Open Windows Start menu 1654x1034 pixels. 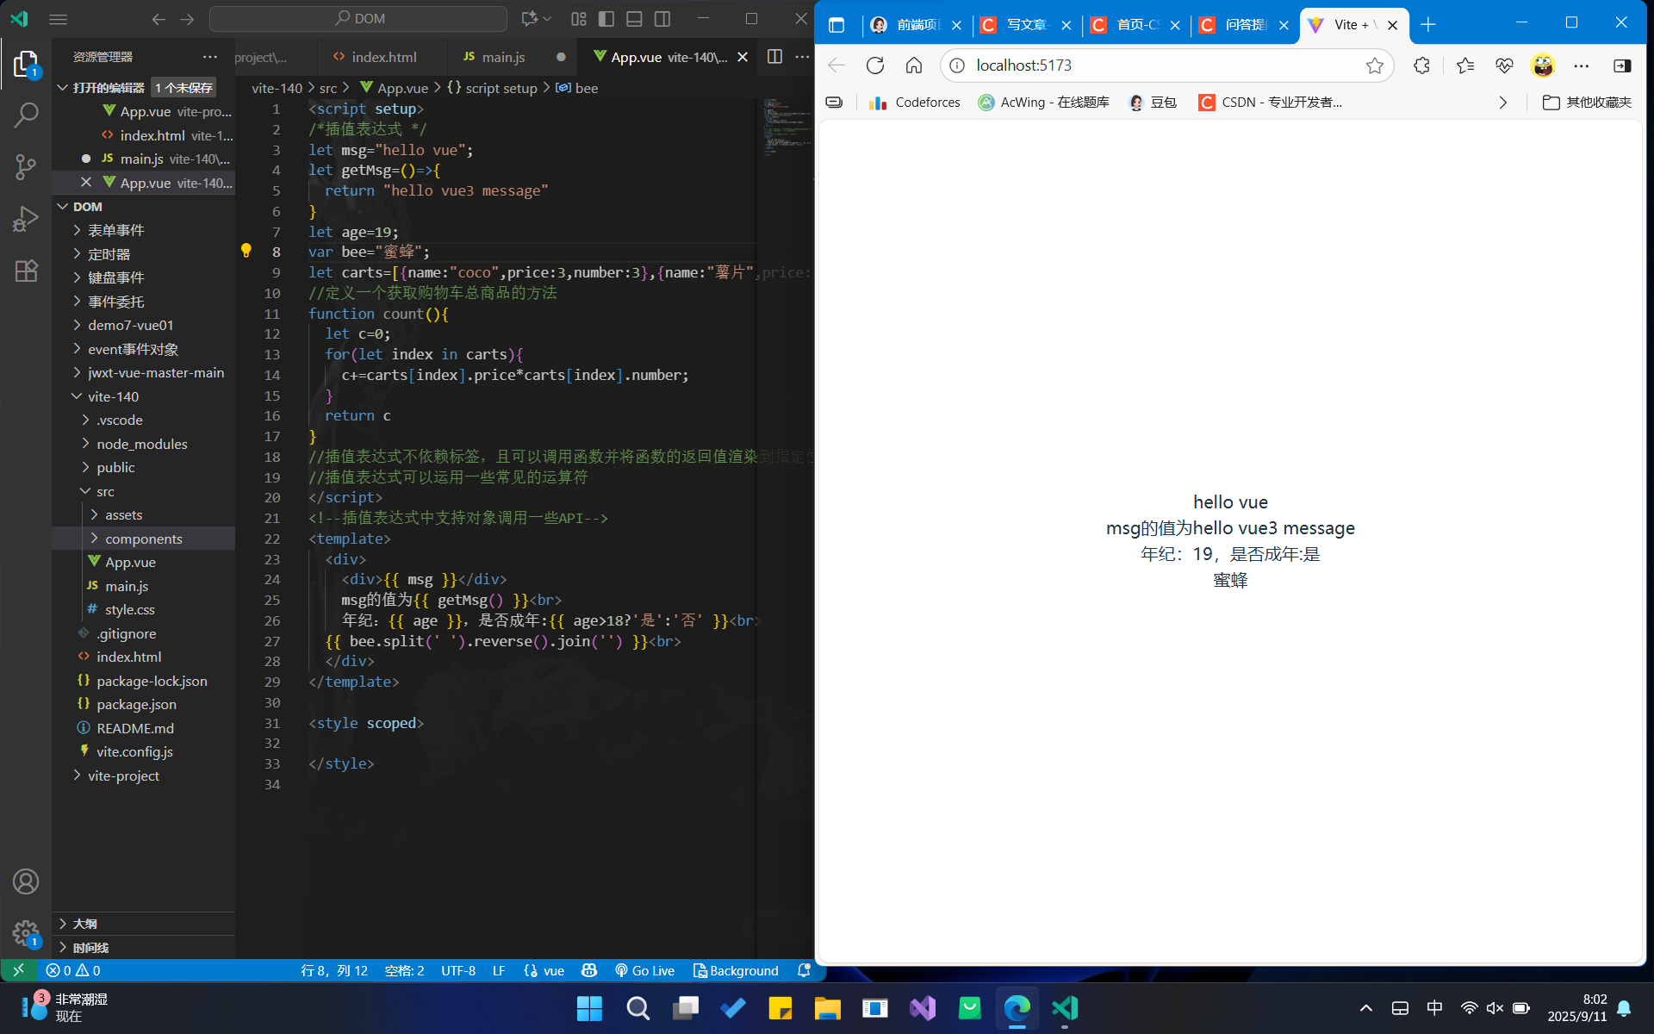tap(589, 1008)
